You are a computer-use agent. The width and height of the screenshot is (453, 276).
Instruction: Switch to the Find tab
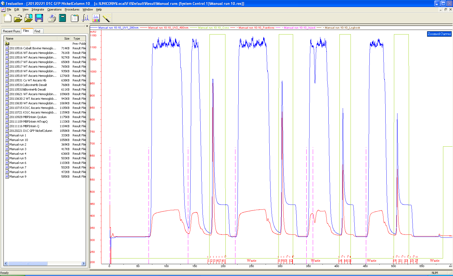[x=37, y=31]
